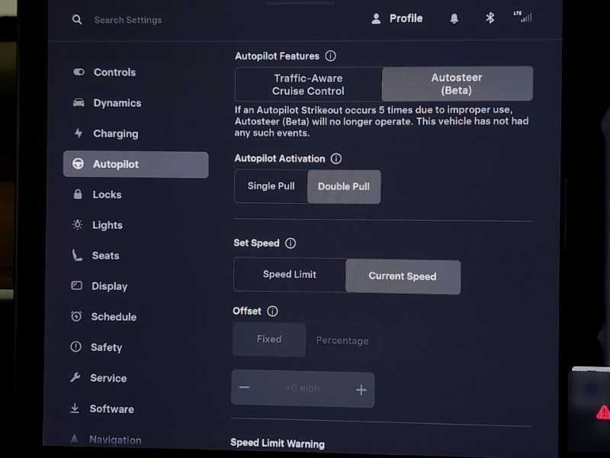Select Traffic-Aware Cruise Control option
Screen dimensions: 610x458
tap(308, 84)
